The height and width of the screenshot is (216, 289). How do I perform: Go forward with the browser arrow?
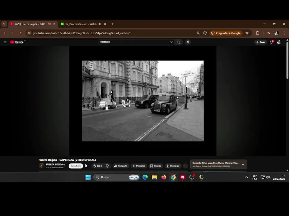pyautogui.click(x=12, y=33)
